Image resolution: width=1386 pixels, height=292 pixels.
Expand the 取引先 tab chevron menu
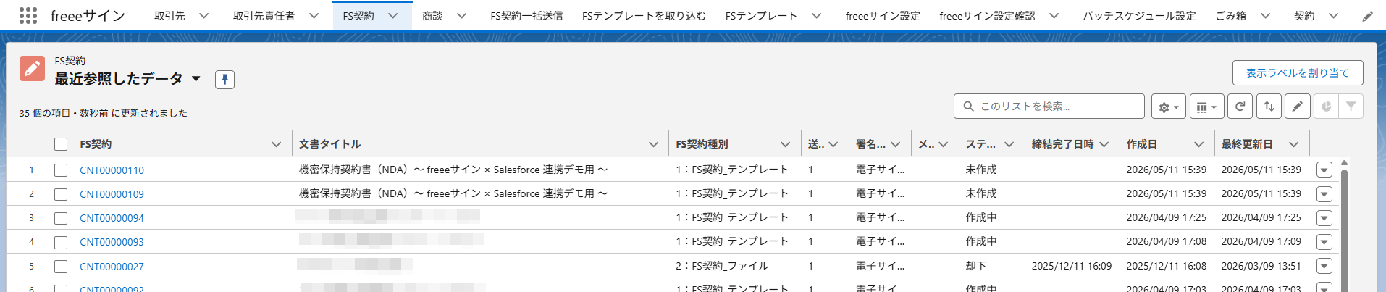click(x=203, y=15)
